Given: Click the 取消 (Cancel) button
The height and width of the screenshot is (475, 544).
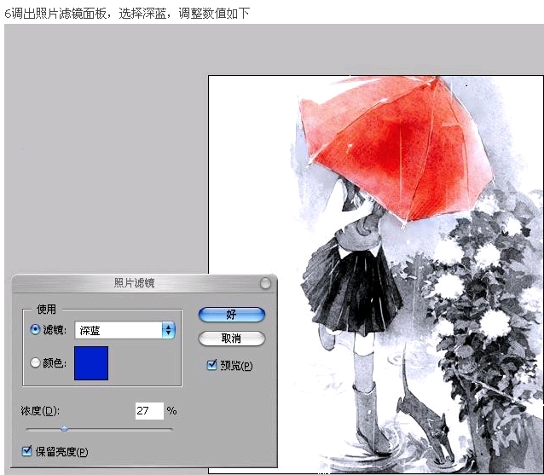Looking at the screenshot, I should [231, 339].
